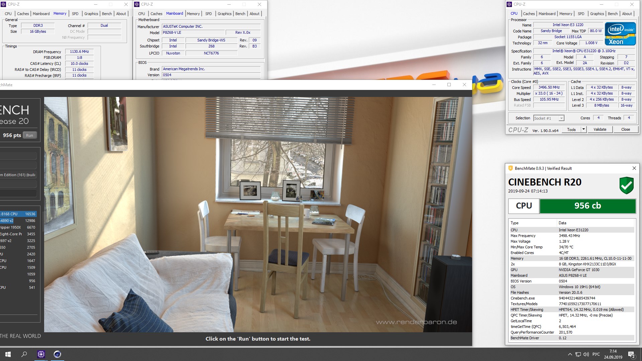Click the Max Frequency row 3498.43 MHz
Viewport: 642px width, 361px height.
[571, 236]
